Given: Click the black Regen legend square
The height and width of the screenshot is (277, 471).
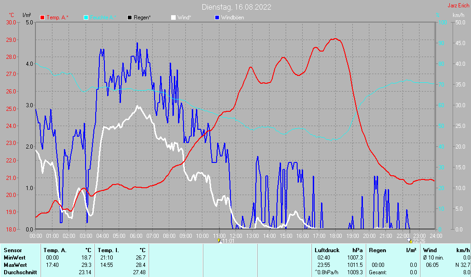Looking at the screenshot, I should coord(130,17).
